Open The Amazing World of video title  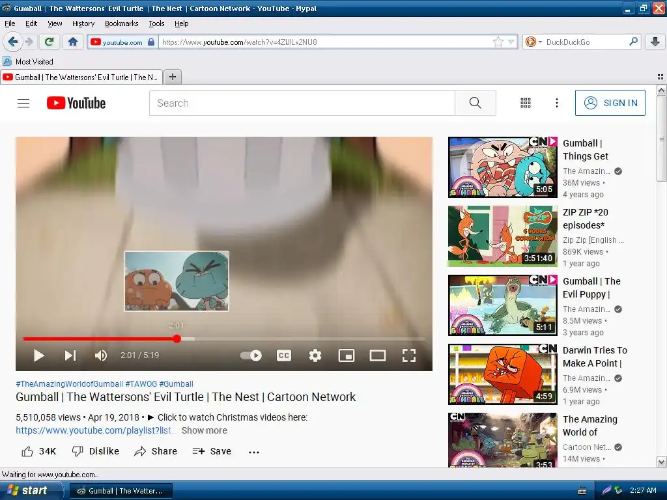[589, 426]
